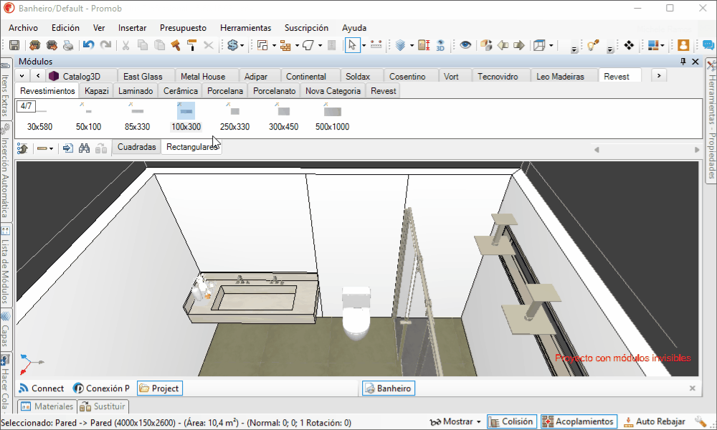Click the Copy icon
Viewport: 717px width, 430px height.
pos(142,45)
